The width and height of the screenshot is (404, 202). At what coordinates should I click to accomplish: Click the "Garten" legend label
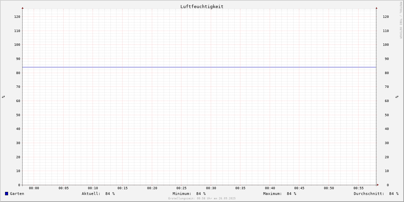(17, 194)
